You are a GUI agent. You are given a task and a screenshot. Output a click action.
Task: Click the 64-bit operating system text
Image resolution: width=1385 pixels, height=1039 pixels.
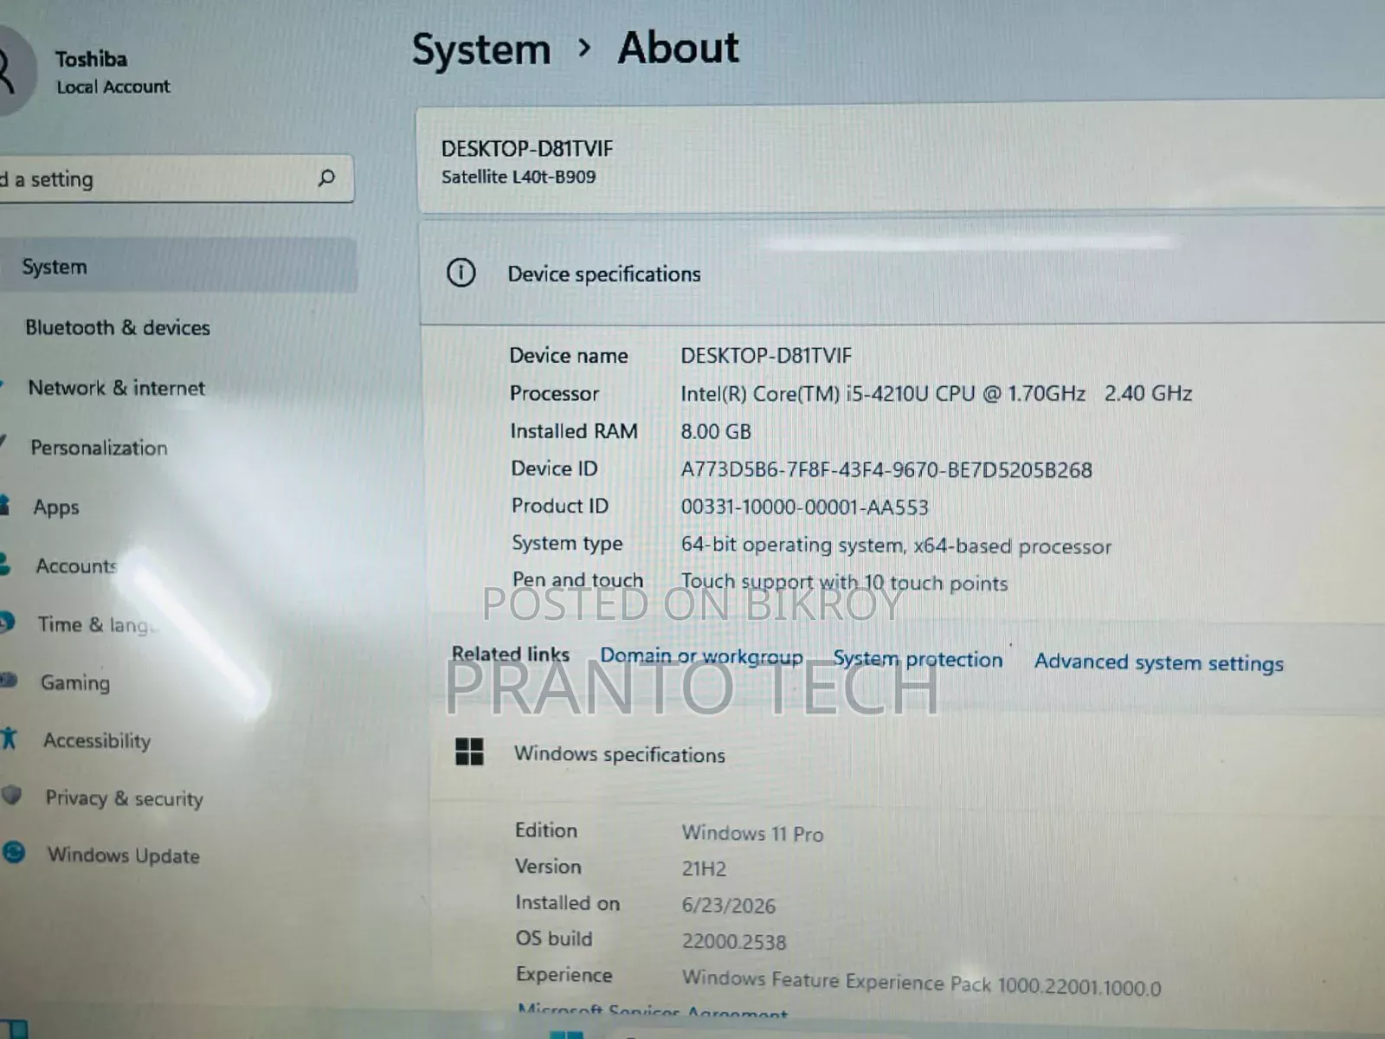[x=896, y=545]
